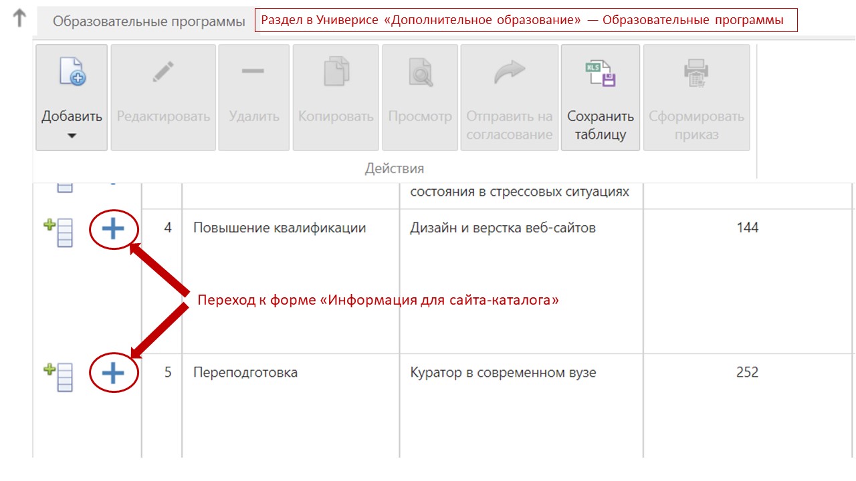Open the Добавить dropdown arrow
856x481 pixels.
pyautogui.click(x=72, y=136)
